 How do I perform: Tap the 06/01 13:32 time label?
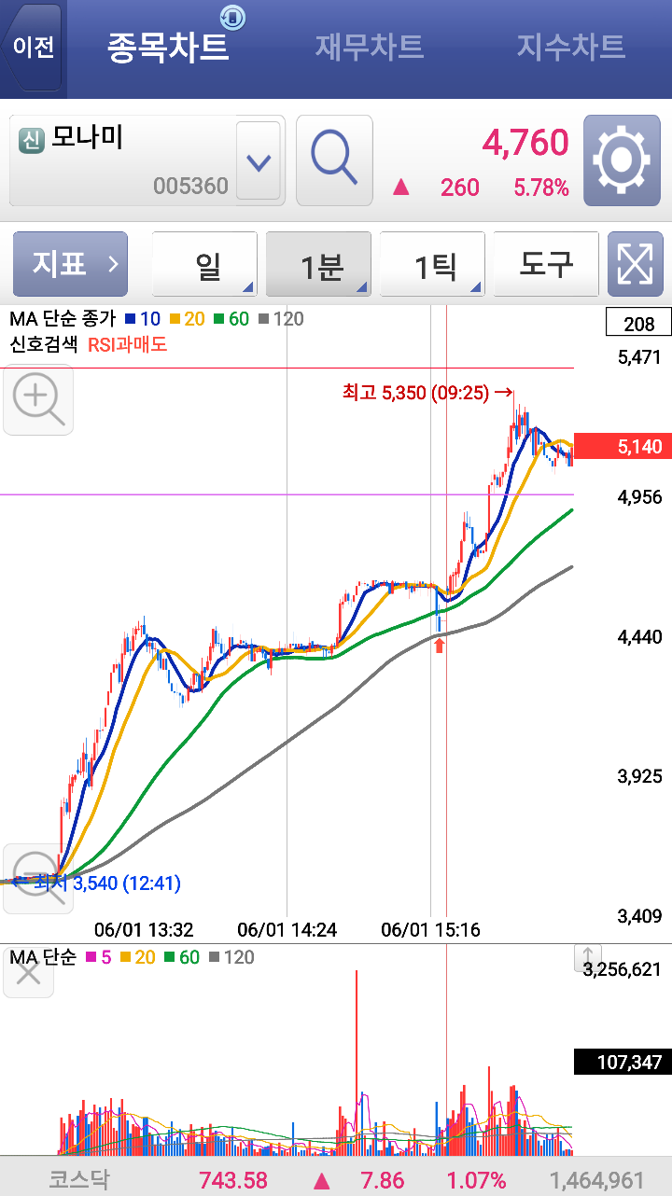(x=144, y=929)
